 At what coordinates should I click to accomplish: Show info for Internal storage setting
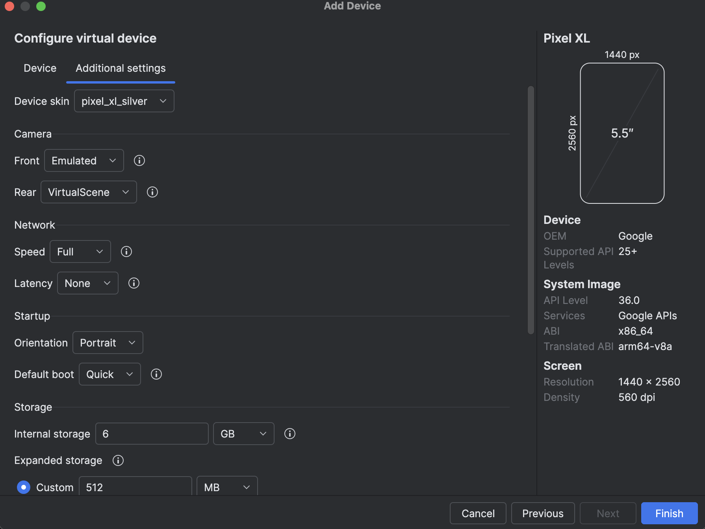290,434
